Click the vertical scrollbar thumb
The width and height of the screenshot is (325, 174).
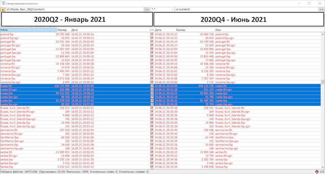[323, 82]
